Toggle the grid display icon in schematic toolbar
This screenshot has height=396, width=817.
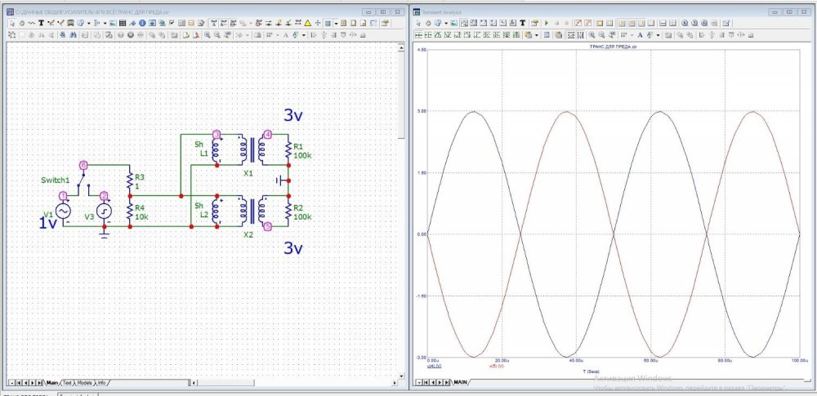(x=328, y=24)
